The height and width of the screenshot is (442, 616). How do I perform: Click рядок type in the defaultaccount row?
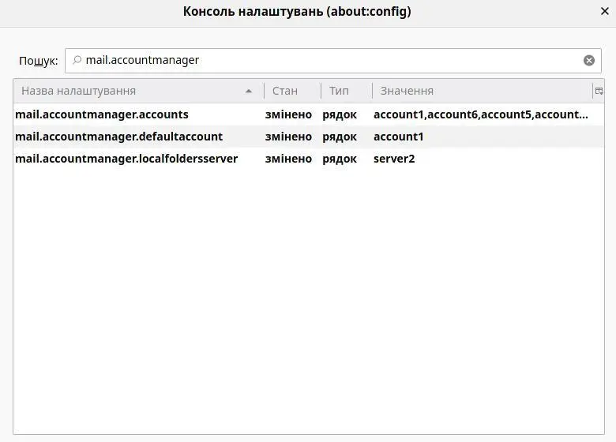340,137
